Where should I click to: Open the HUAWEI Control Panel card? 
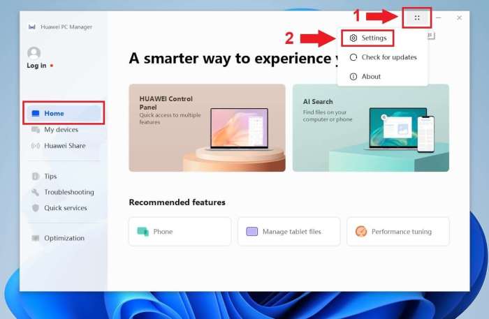click(207, 128)
